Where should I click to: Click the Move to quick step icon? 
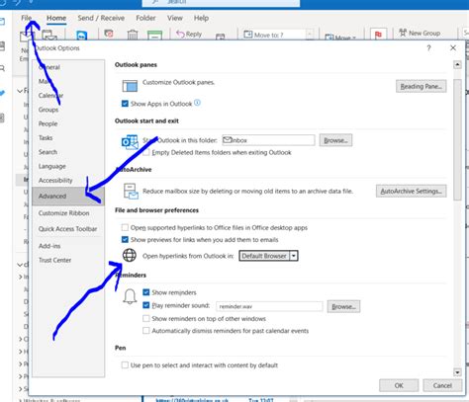[x=248, y=35]
